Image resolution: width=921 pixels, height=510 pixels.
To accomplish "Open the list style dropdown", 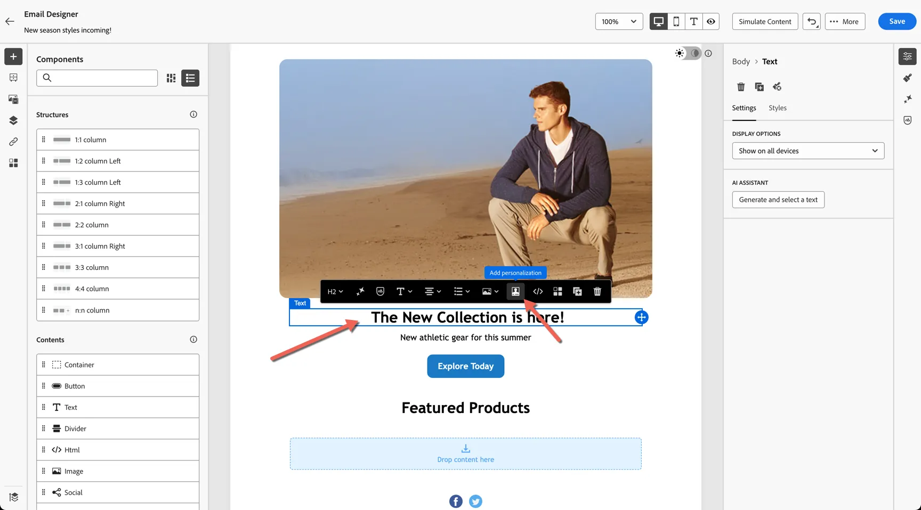I will [462, 292].
